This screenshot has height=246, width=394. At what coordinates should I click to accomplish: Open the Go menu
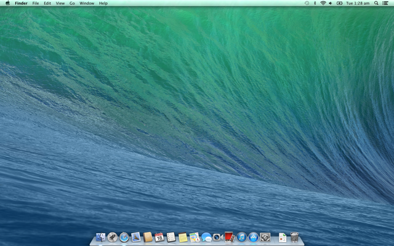[x=72, y=3]
